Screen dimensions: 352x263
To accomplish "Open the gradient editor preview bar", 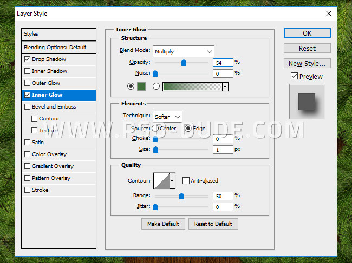I will pyautogui.click(x=192, y=86).
